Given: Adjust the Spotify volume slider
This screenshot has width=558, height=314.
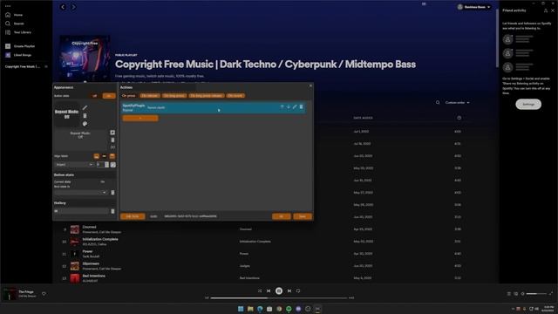Looking at the screenshot, I should tap(536, 294).
